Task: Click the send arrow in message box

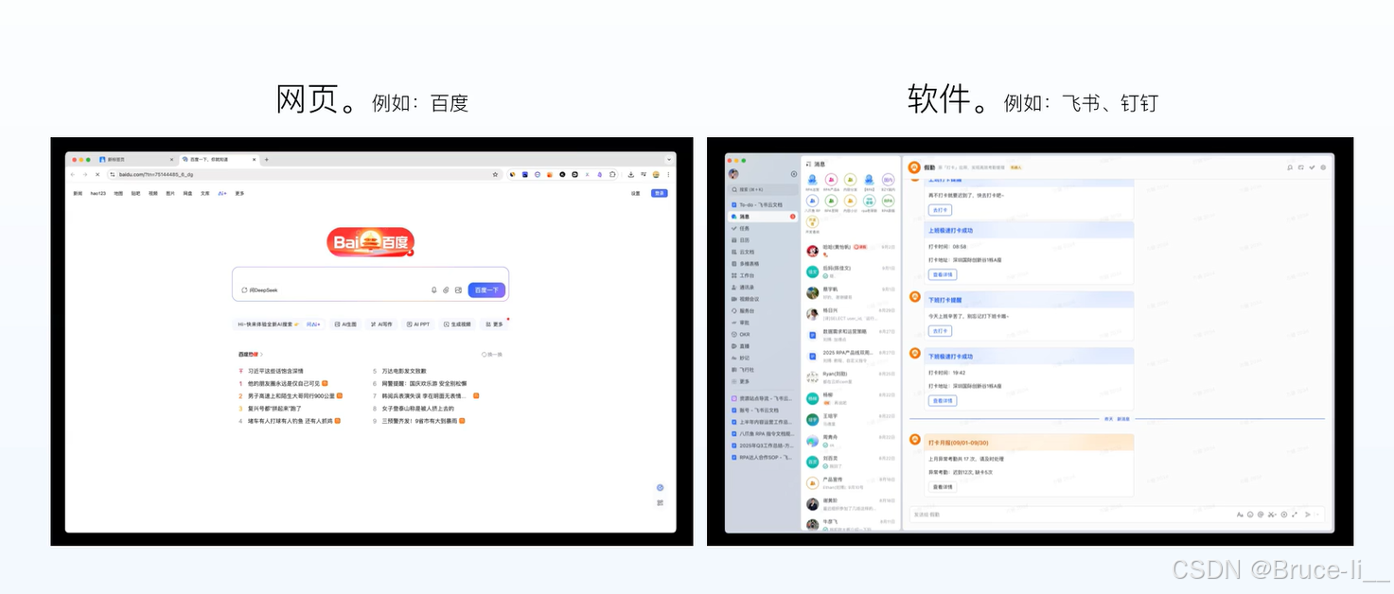Action: pos(1308,515)
